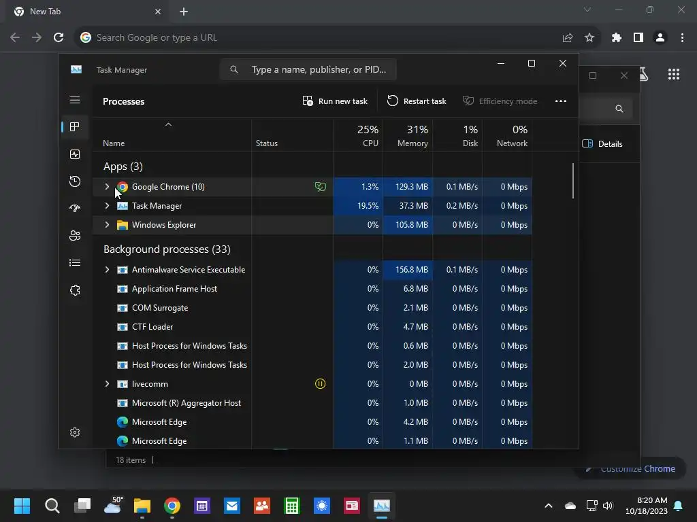Bookmark this tab with star icon
Image resolution: width=697 pixels, height=522 pixels.
point(589,38)
